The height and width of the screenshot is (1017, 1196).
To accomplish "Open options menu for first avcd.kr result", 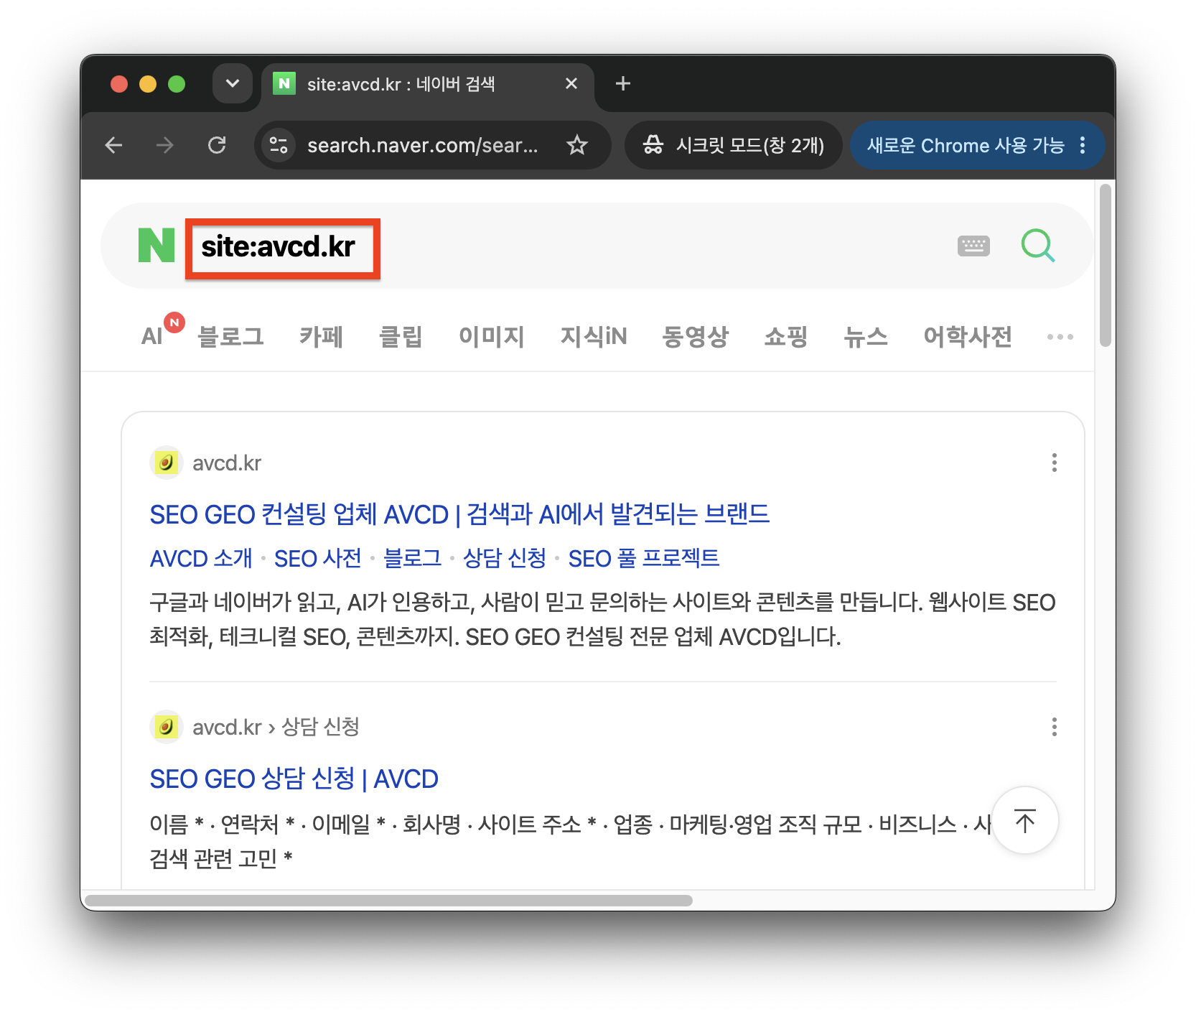I will (x=1055, y=463).
